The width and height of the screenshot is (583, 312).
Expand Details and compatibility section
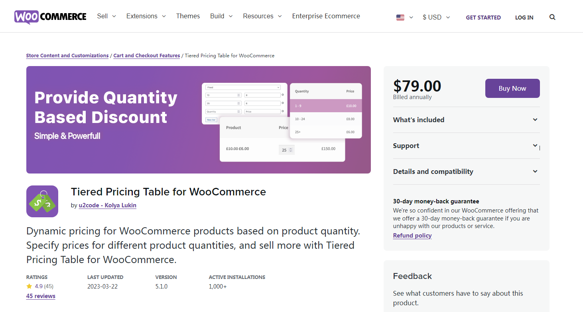click(466, 172)
